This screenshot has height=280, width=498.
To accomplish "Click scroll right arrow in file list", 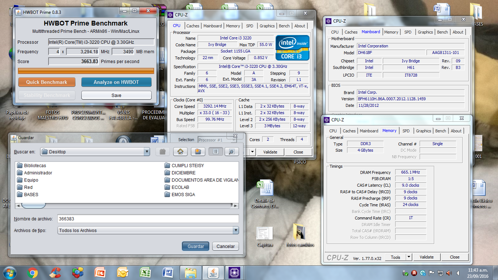I will pyautogui.click(x=236, y=206).
